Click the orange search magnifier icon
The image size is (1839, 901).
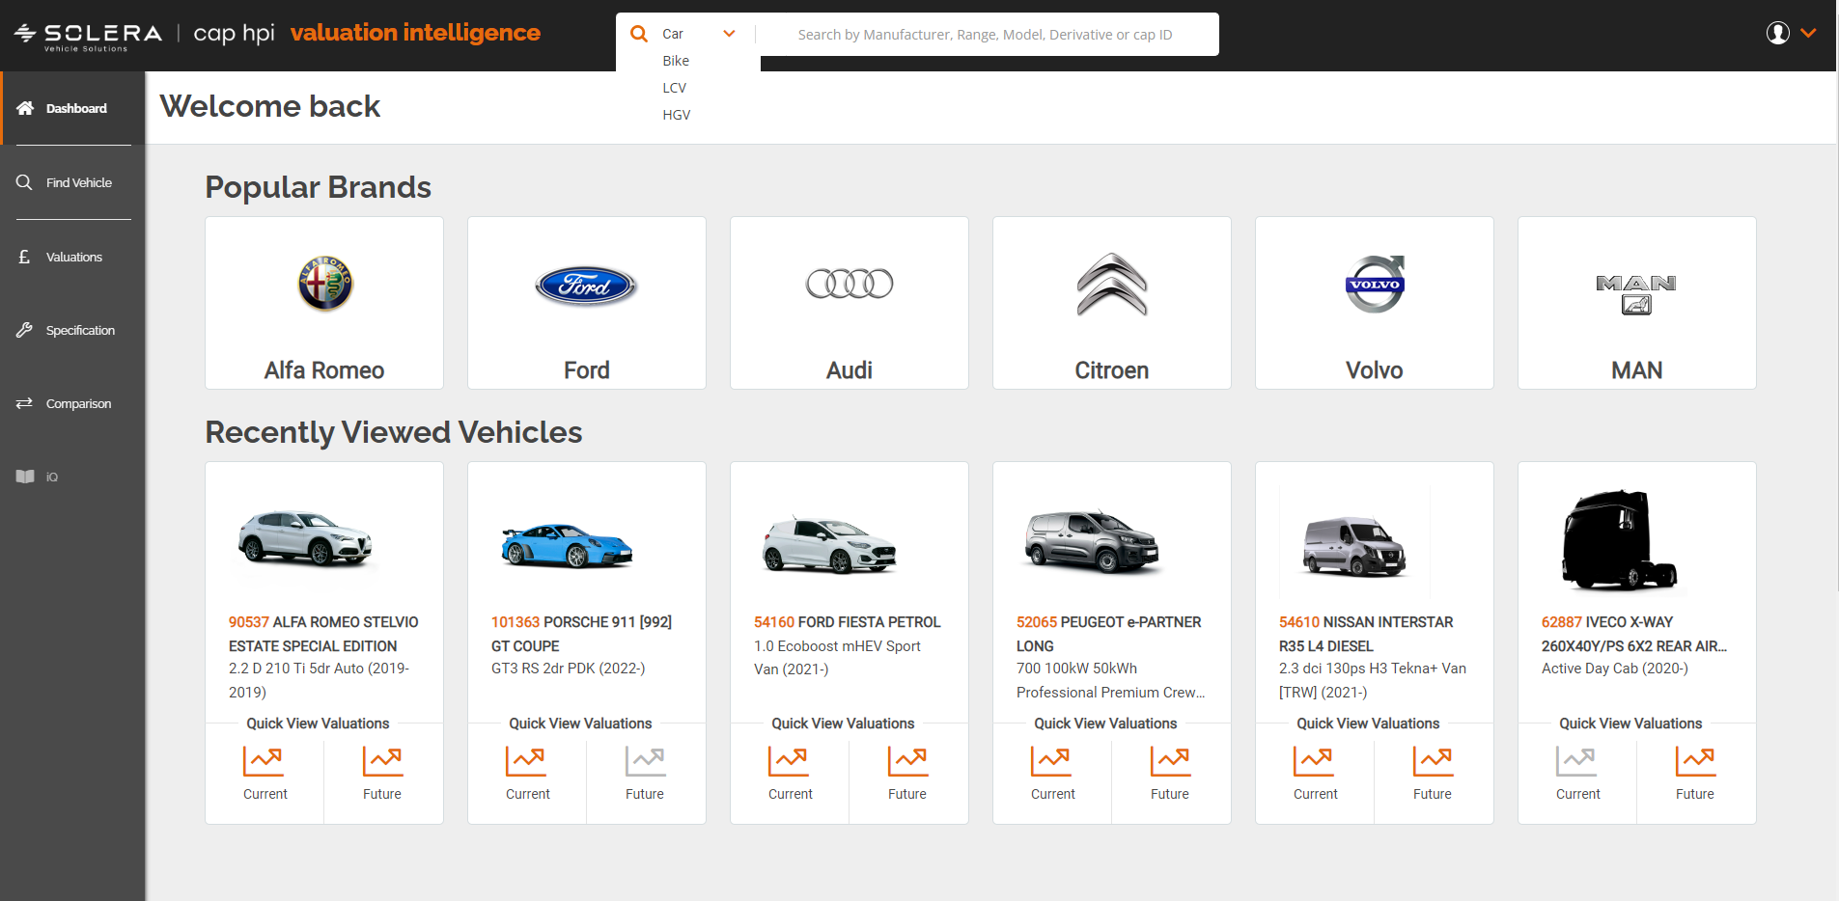639,34
